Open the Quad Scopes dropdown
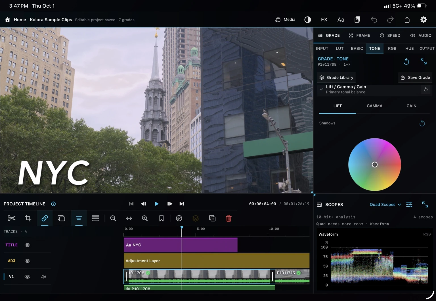This screenshot has width=436, height=301. (x=385, y=205)
